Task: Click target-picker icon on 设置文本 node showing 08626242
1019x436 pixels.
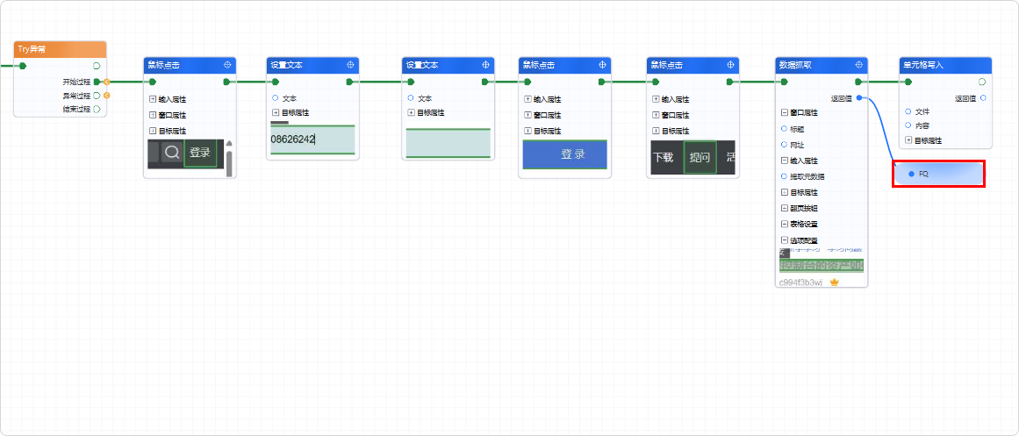Action: point(350,65)
